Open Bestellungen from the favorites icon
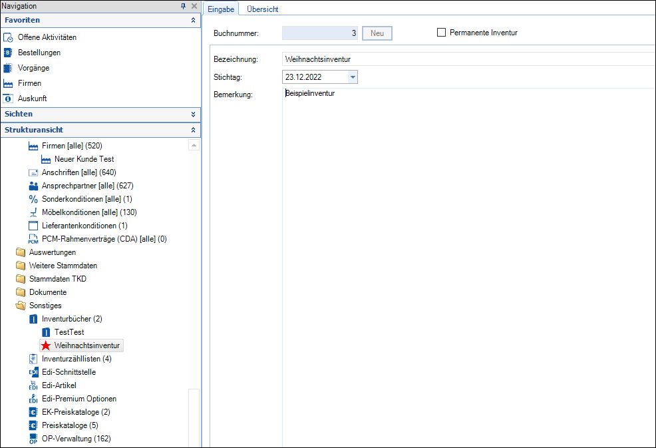Image resolution: width=656 pixels, height=448 pixels. click(8, 53)
